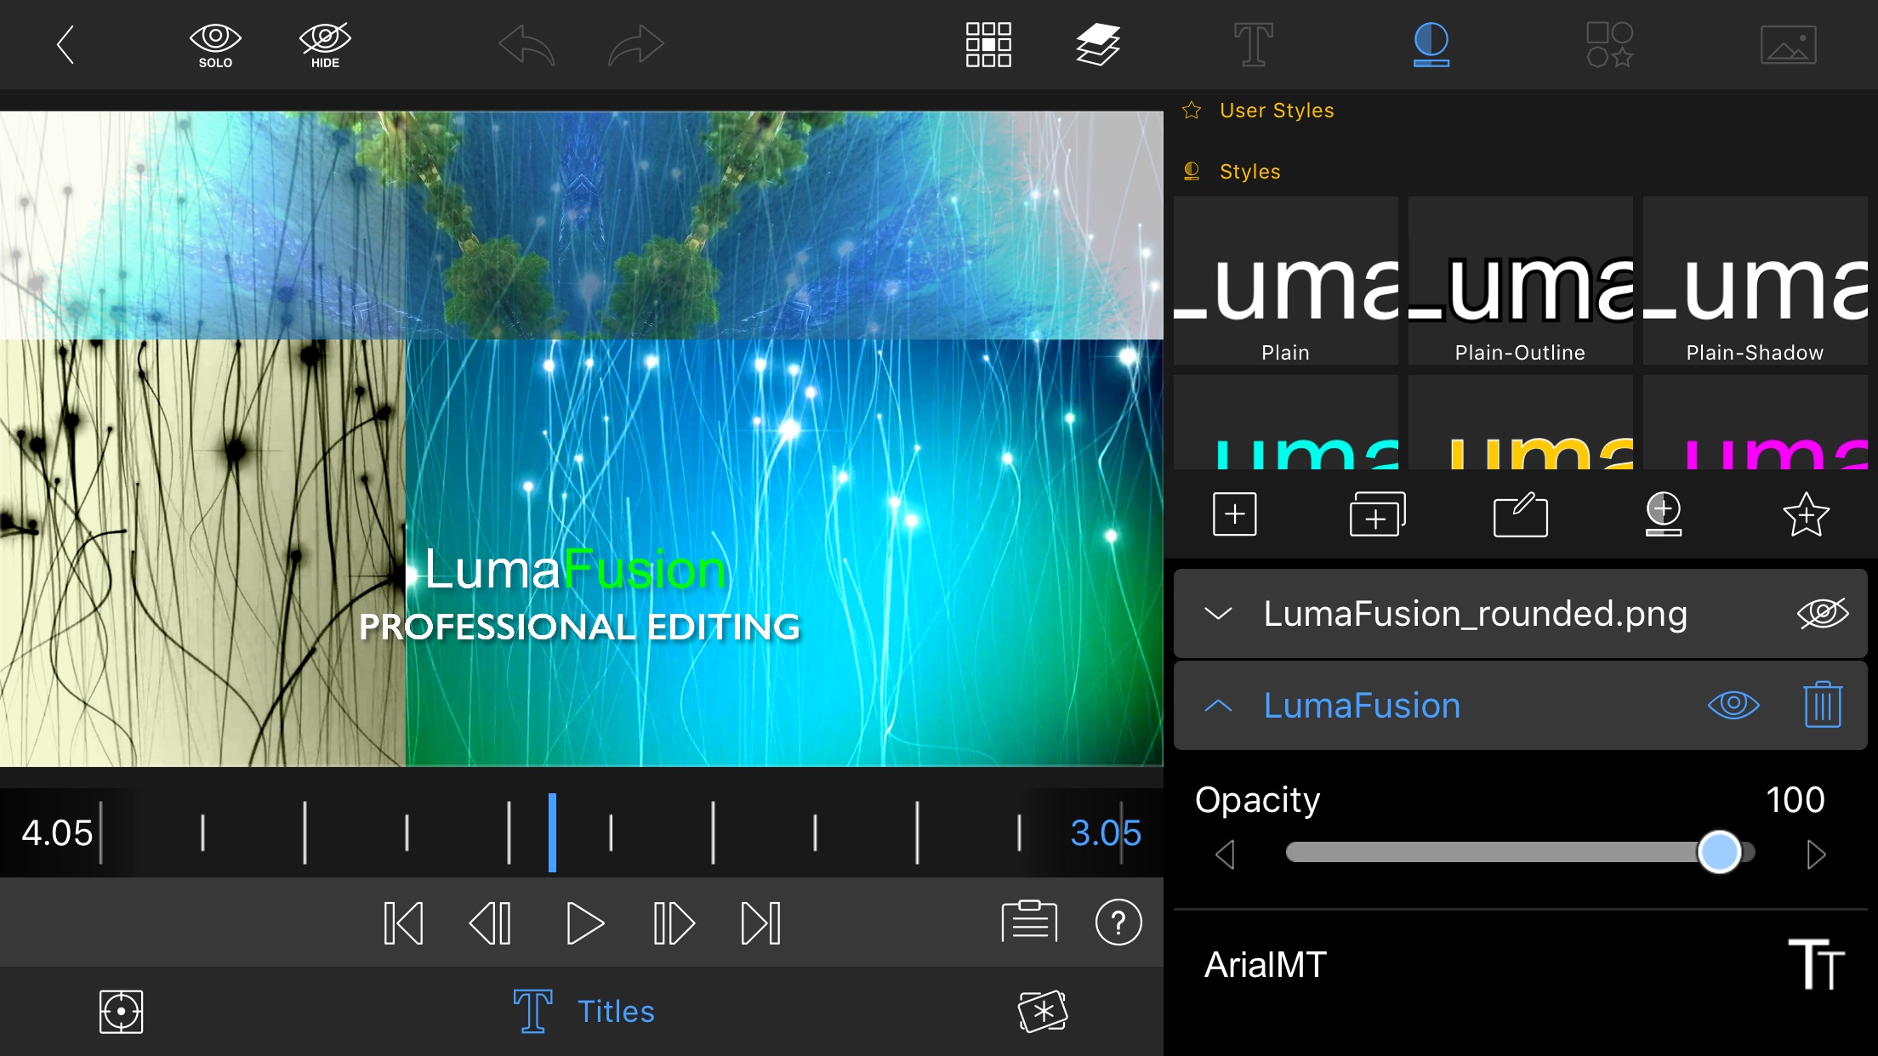The height and width of the screenshot is (1056, 1878).
Task: Click the edit layer pencil icon
Action: pos(1521,514)
